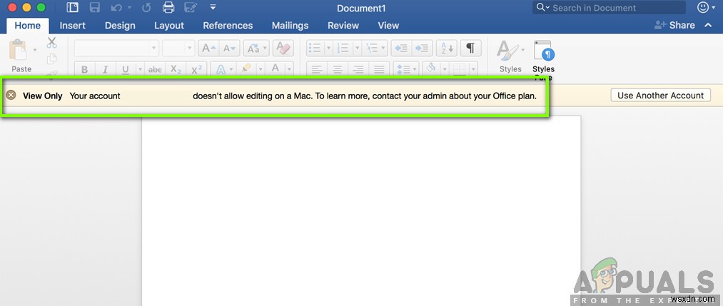Click the Use Another Account button

coord(661,96)
